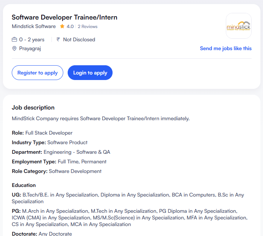
Task: Open Mindstick Software company name link
Action: pyautogui.click(x=34, y=27)
